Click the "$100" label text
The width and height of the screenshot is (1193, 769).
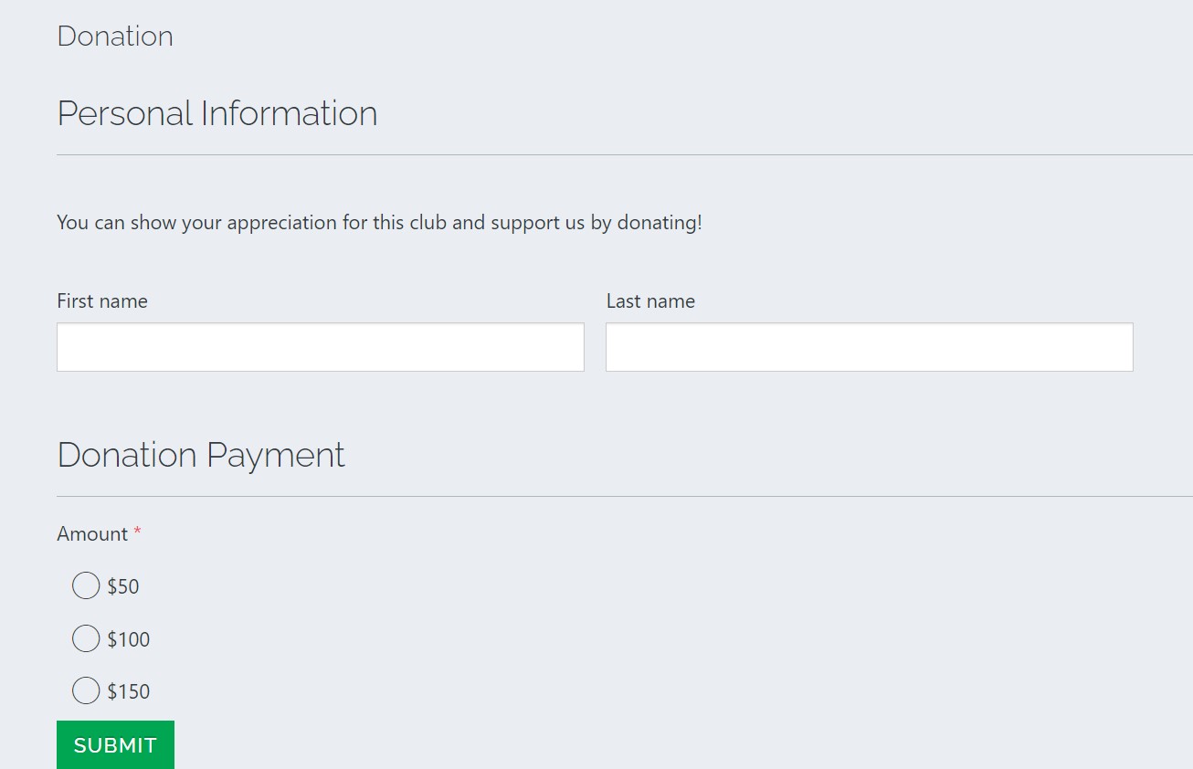129,639
